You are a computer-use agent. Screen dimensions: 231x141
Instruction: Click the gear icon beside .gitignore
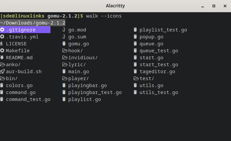[x=2, y=30]
